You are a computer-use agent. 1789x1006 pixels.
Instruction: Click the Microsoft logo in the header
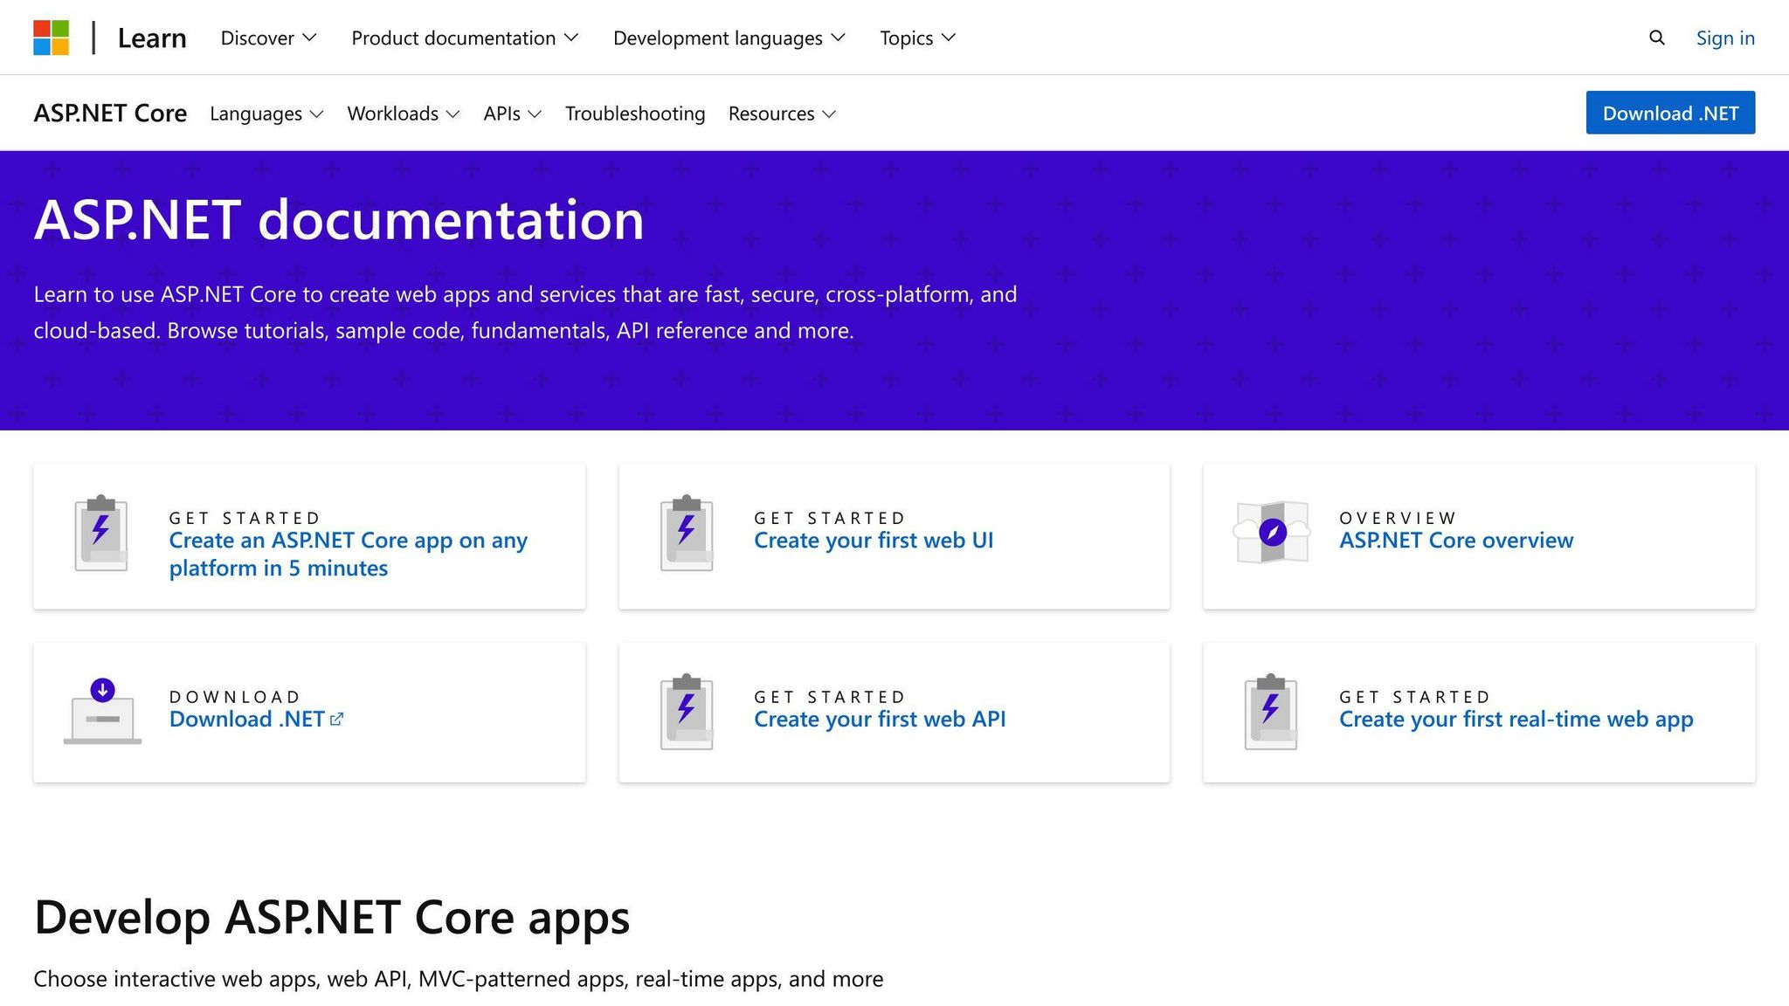[x=52, y=37]
